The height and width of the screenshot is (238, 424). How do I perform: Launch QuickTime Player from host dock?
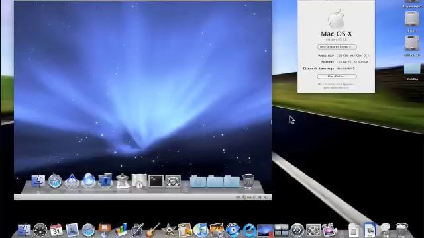(249, 231)
